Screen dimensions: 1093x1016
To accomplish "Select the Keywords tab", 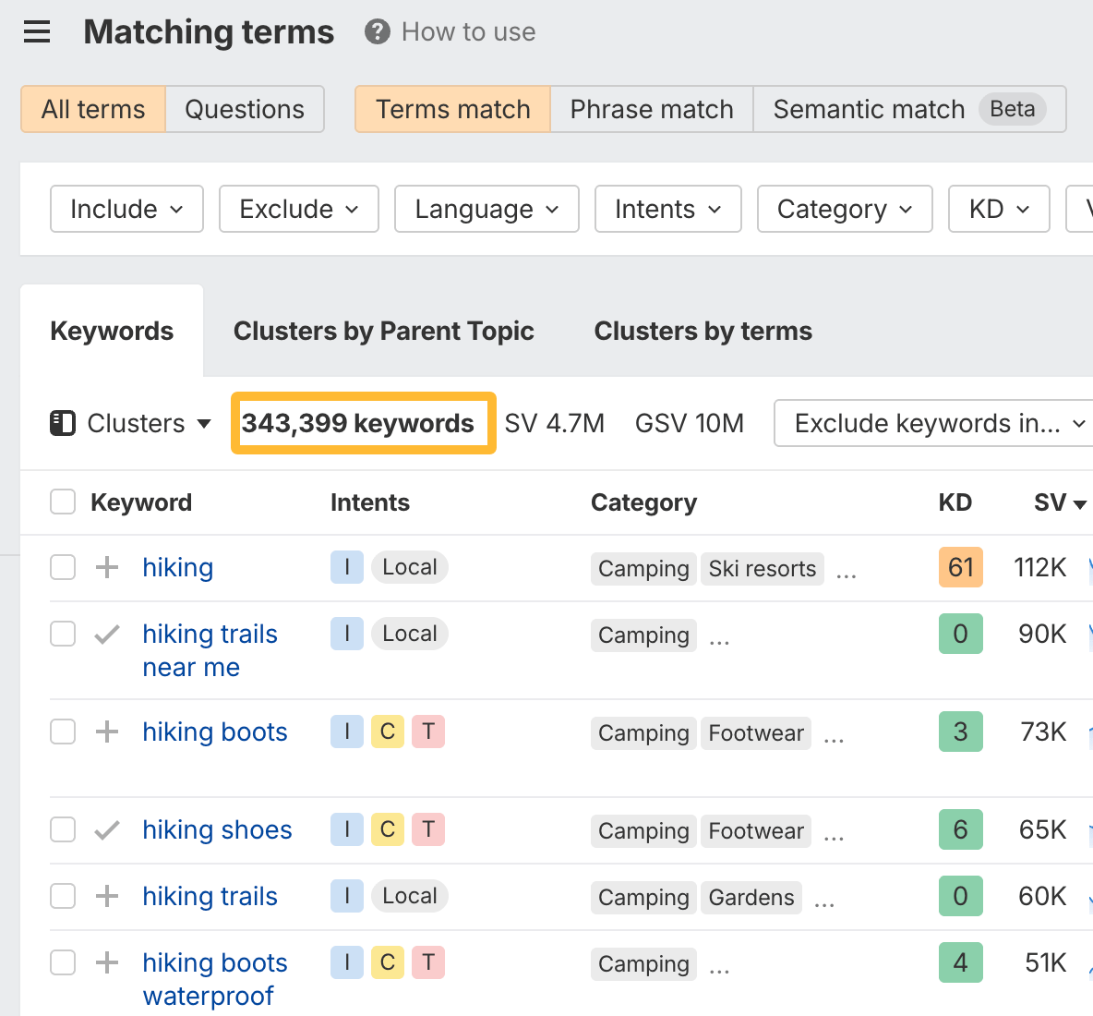I will (112, 331).
